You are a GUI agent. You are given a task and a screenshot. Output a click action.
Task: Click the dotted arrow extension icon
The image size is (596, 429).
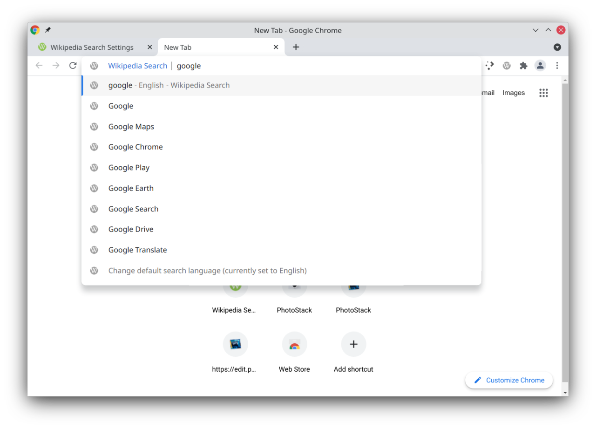click(489, 66)
